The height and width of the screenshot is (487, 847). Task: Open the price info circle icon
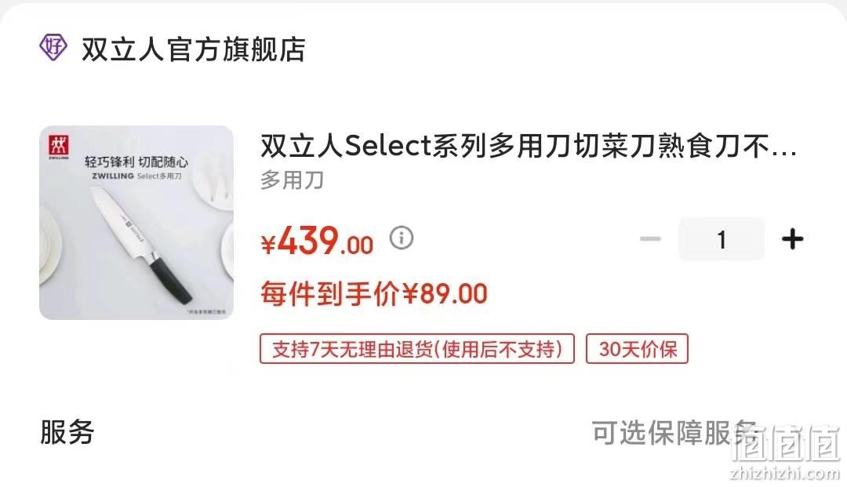(402, 238)
